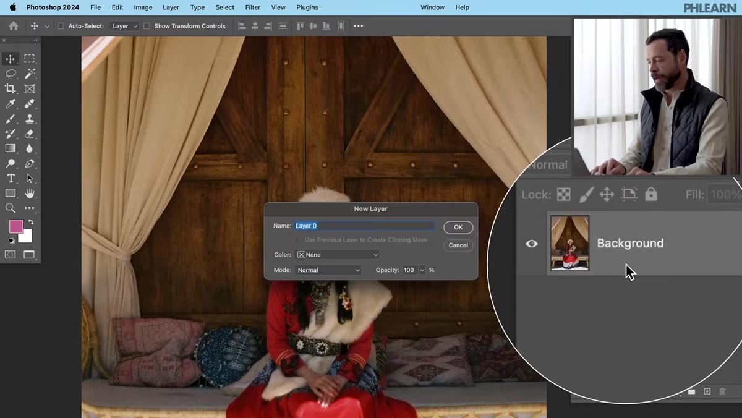Click Align Right Edges in options bar
The width and height of the screenshot is (742, 418).
pos(268,26)
